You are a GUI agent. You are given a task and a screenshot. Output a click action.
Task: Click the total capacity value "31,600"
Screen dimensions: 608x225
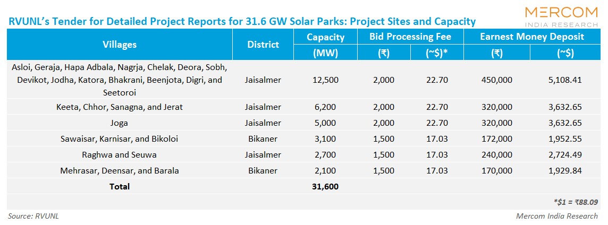coord(325,186)
